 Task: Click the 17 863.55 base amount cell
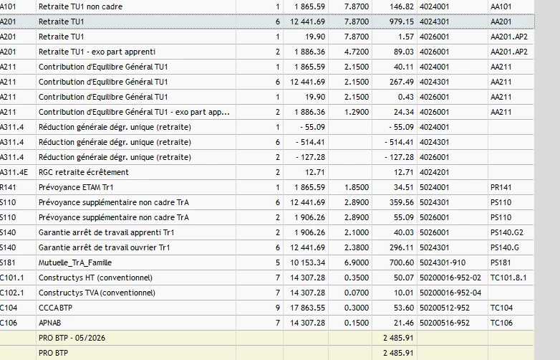(306, 308)
